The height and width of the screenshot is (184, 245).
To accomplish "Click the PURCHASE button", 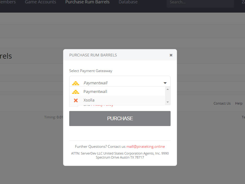I will click(x=120, y=118).
